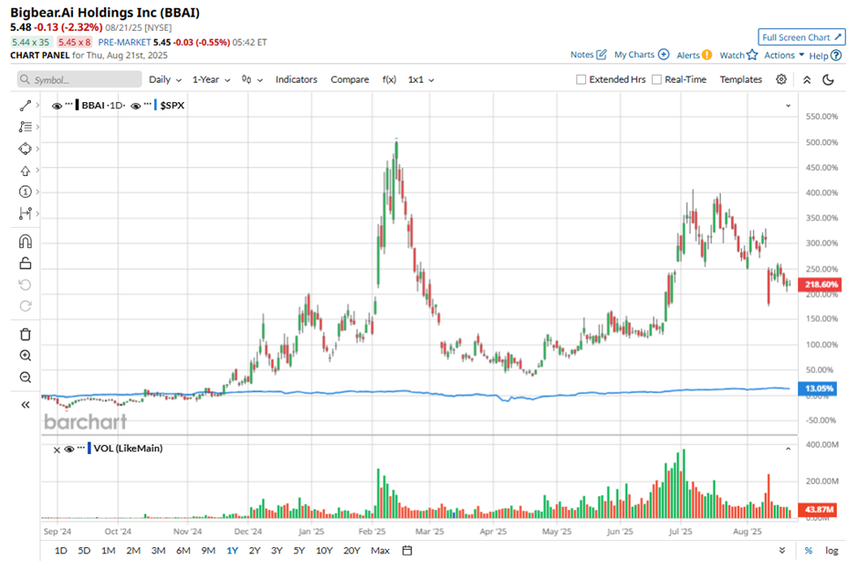Enable the Real-Time checkbox
The height and width of the screenshot is (570, 858).
[656, 79]
